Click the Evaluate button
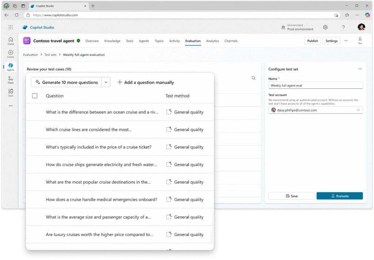The width and height of the screenshot is (374, 260). point(340,195)
